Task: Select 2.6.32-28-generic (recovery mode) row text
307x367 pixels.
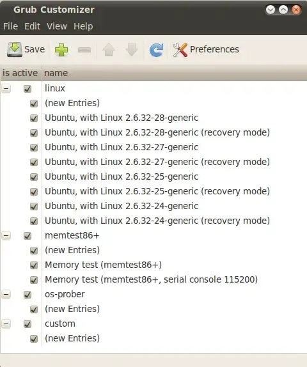Action: click(x=157, y=132)
